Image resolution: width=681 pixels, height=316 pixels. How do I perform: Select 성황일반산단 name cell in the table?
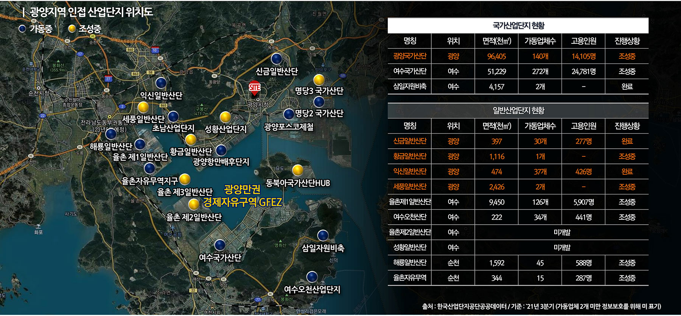click(x=410, y=247)
